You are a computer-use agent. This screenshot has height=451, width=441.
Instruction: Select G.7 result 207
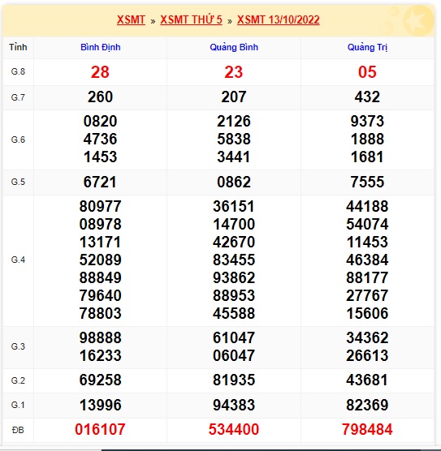234,97
